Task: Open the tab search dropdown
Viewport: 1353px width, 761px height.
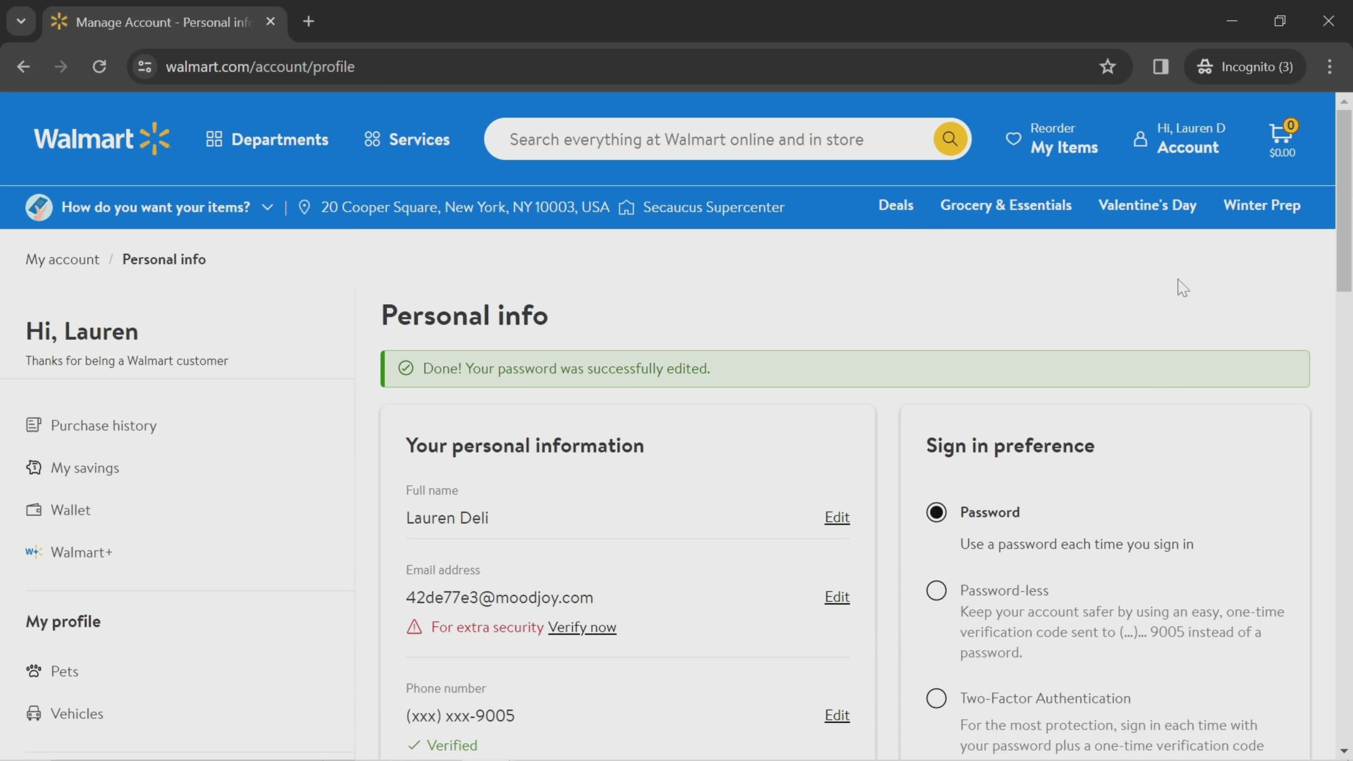Action: (x=21, y=21)
